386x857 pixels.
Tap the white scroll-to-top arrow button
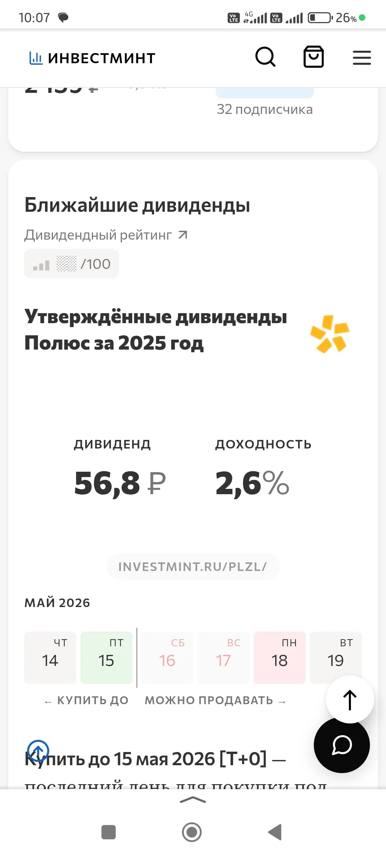pos(350,700)
